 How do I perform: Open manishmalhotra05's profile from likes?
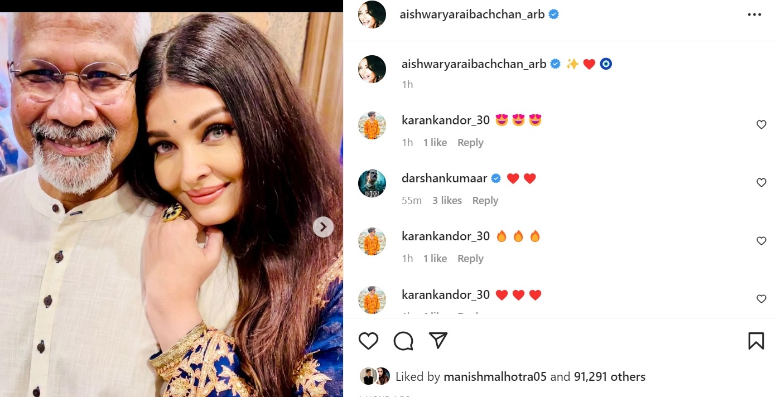click(495, 377)
